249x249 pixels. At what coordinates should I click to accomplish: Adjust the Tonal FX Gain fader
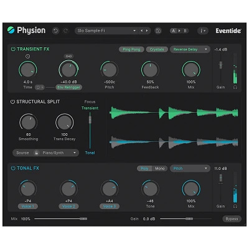click(x=221, y=178)
